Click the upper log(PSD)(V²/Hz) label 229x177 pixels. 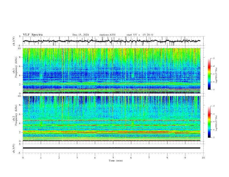pos(217,75)
